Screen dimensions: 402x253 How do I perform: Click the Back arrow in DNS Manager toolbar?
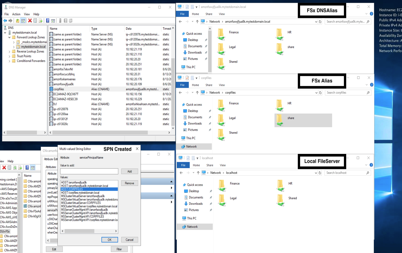point(5,20)
